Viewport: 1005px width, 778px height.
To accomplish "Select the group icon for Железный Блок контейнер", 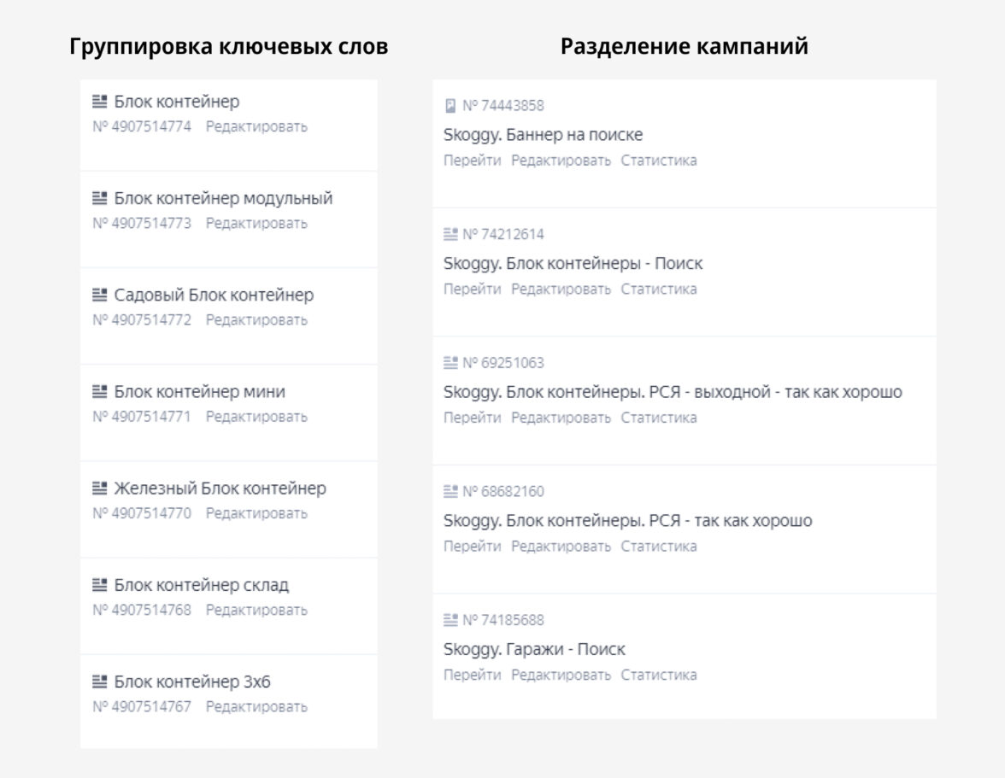I will point(100,488).
